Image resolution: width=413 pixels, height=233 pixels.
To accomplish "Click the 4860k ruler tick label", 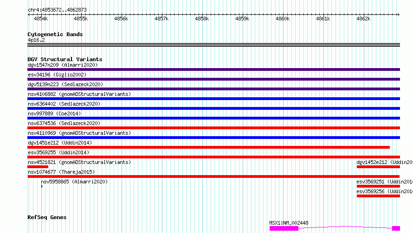I will [283, 19].
